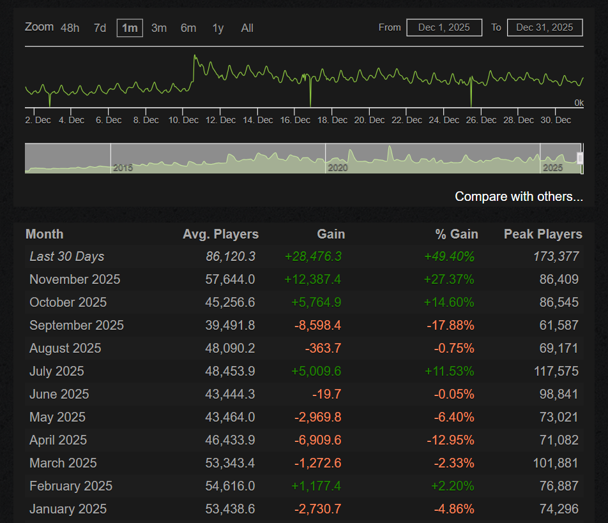
Task: Select the July 2025 row label
Action: point(57,371)
